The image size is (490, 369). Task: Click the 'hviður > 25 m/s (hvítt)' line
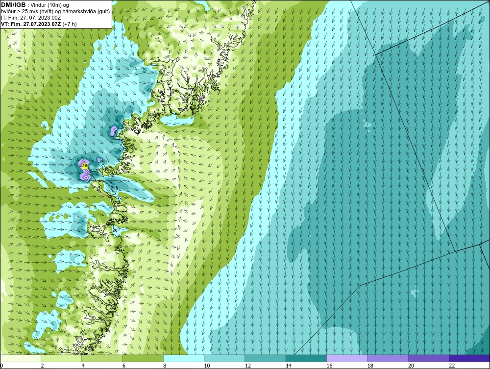coord(27,12)
